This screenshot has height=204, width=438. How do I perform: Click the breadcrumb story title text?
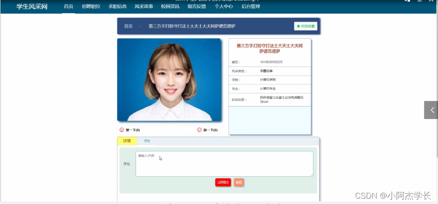pyautogui.click(x=192, y=26)
